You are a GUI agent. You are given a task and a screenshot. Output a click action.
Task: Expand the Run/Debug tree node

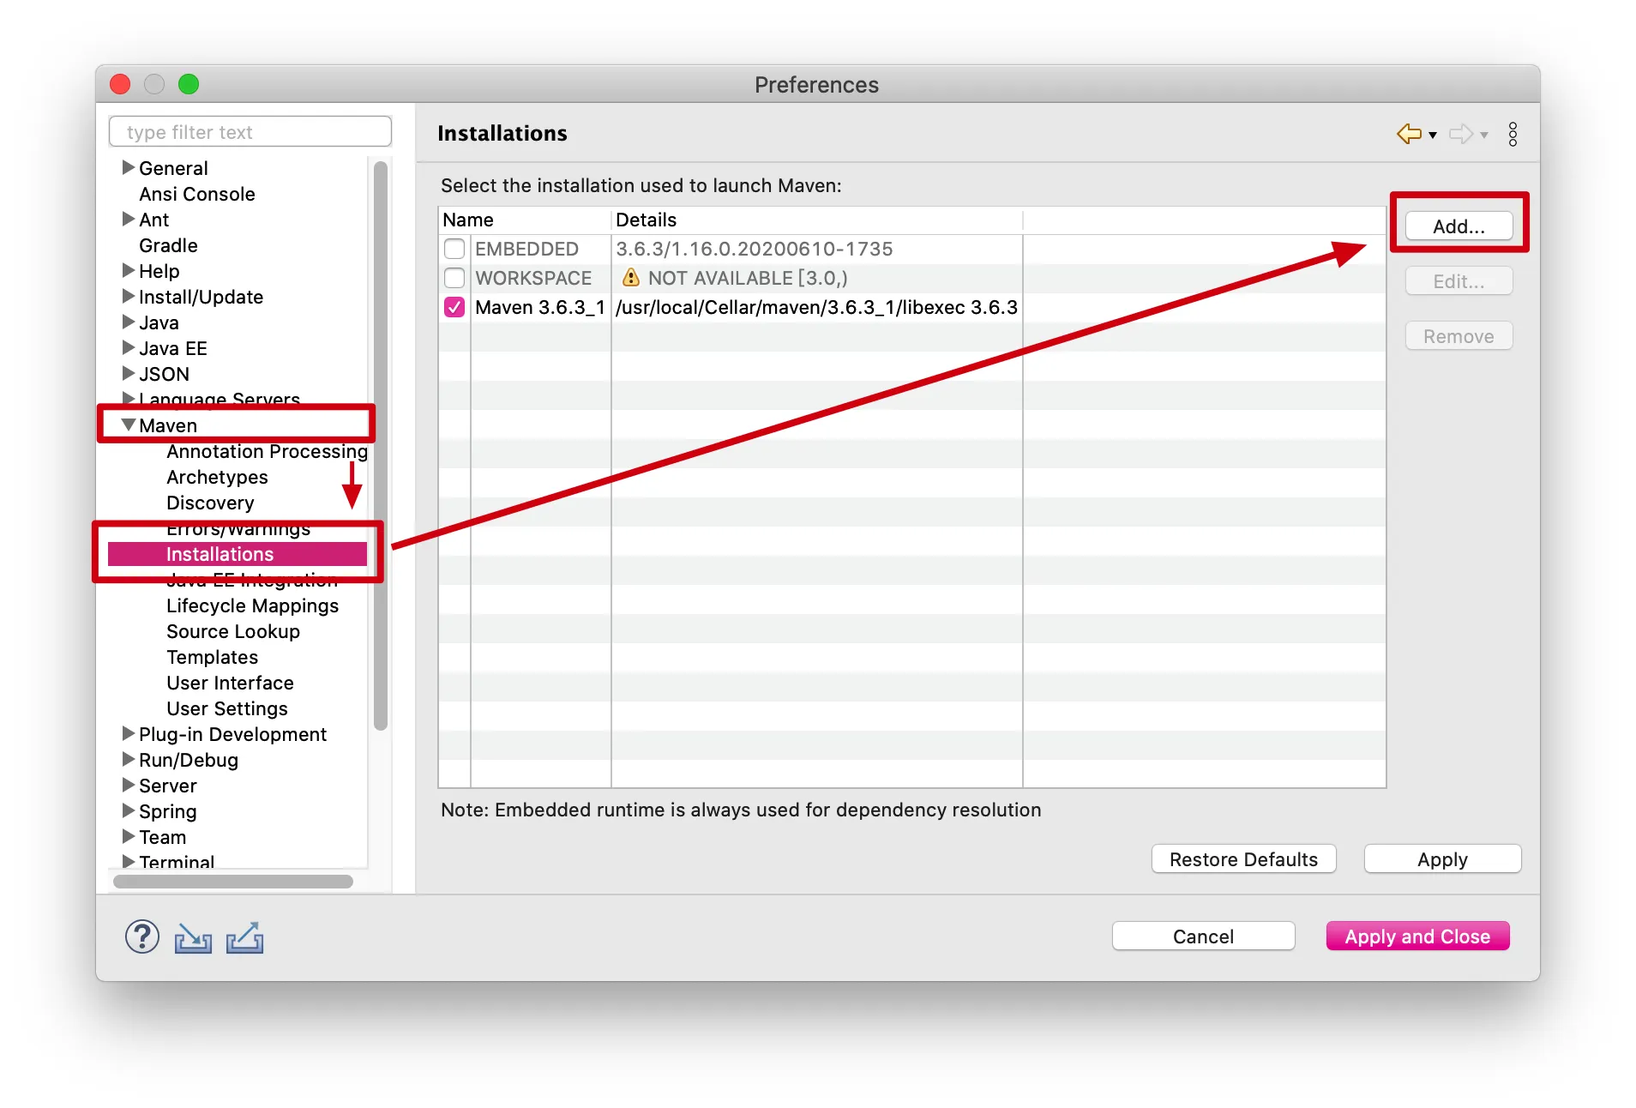tap(129, 759)
